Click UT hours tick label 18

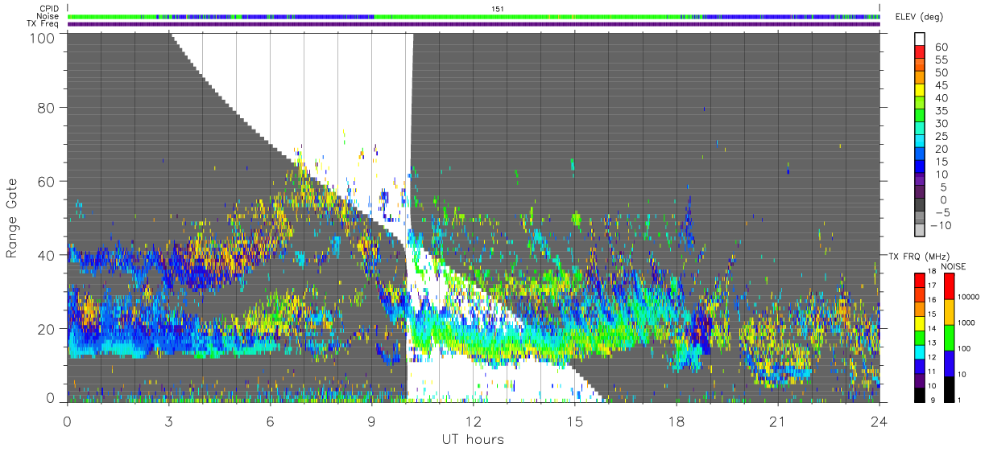pos(677,421)
